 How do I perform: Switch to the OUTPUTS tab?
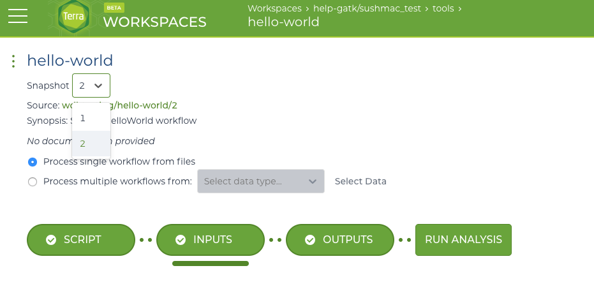pos(340,240)
